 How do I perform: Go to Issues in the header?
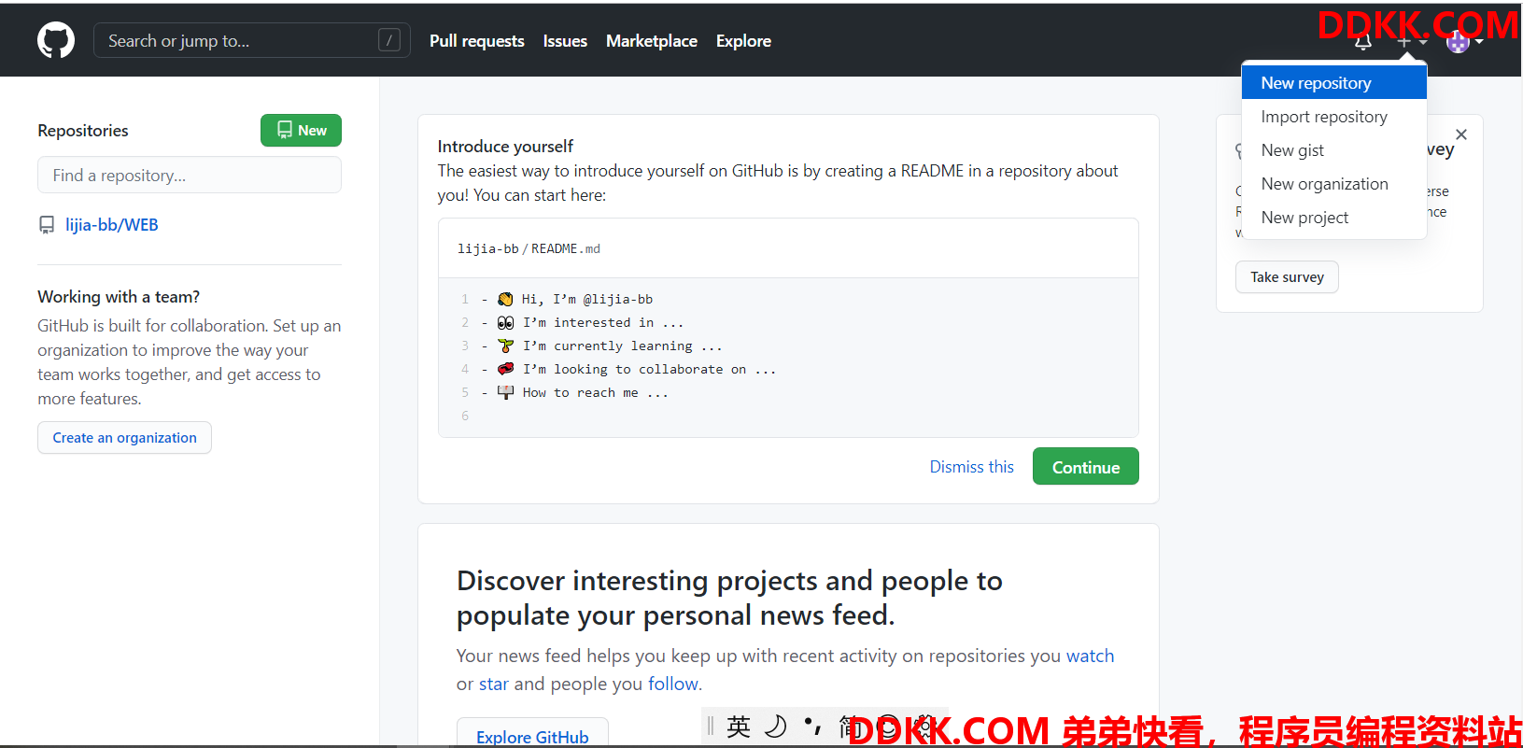pyautogui.click(x=565, y=41)
